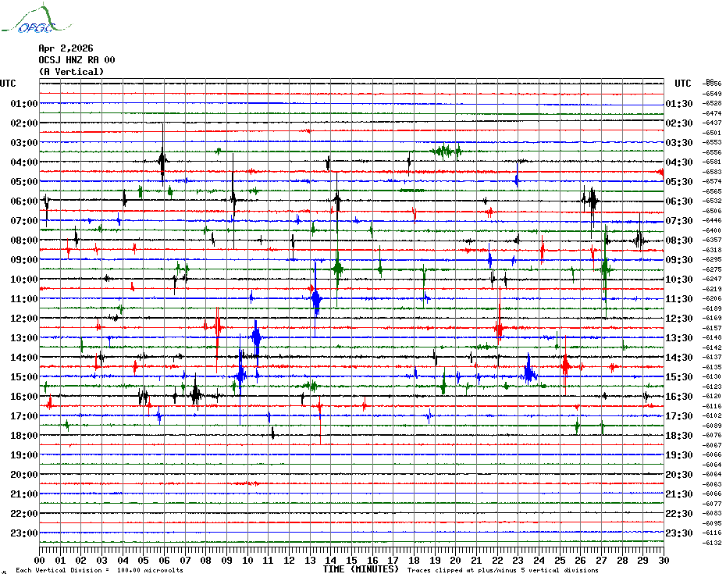
Task: Select the '18:00' hour label
Action: (x=24, y=436)
